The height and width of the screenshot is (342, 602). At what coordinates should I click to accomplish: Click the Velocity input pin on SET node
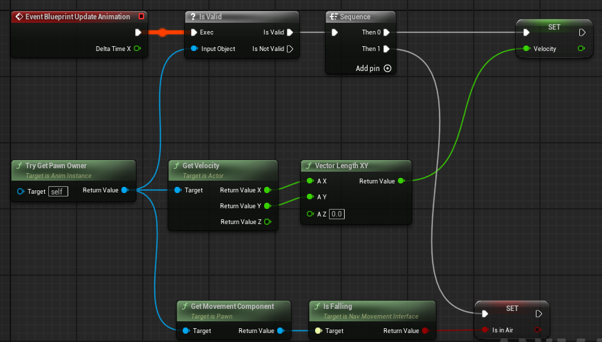527,48
